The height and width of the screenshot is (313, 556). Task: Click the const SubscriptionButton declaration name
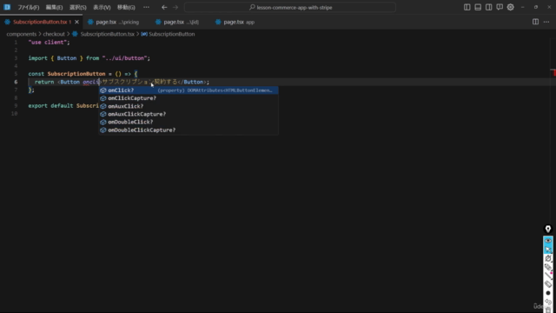coord(76,74)
